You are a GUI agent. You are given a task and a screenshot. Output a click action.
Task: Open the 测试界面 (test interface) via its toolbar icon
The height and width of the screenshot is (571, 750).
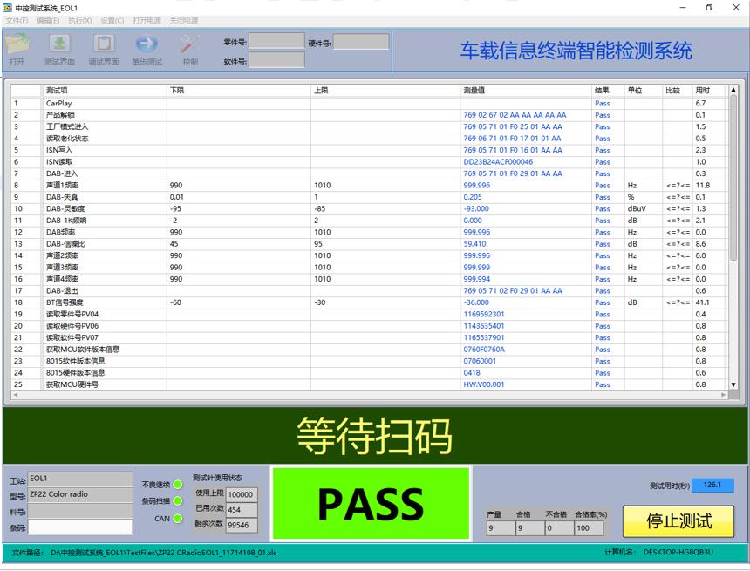tap(59, 48)
